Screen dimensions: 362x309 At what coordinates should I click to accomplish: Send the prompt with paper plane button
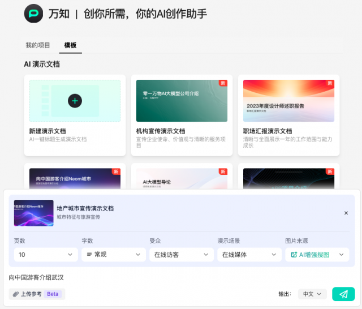coord(343,294)
